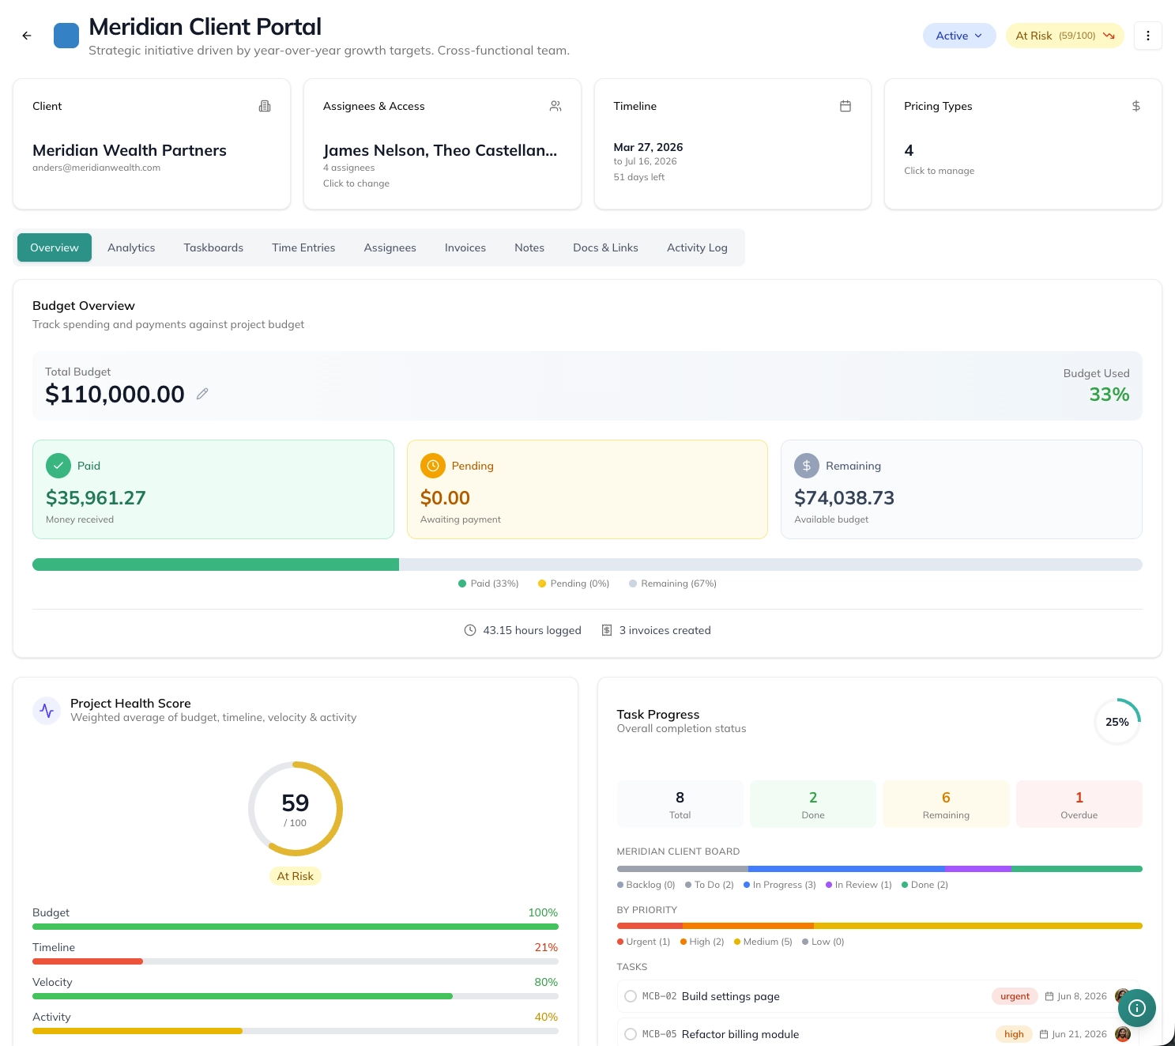Switch to the Analytics tab
The height and width of the screenshot is (1046, 1175).
point(131,247)
